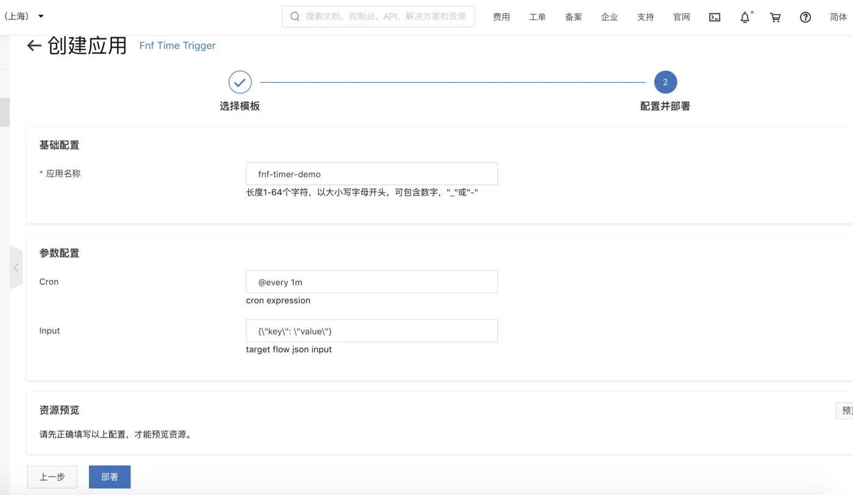Open the notification bell
853x495 pixels.
[x=745, y=17]
